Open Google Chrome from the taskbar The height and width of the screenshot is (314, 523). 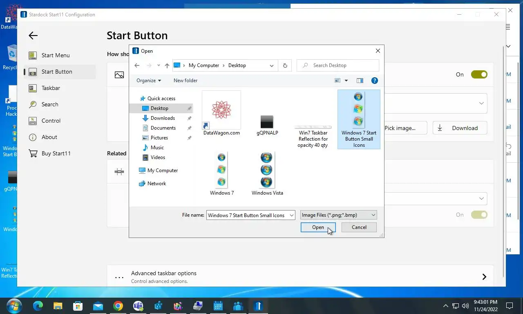pyautogui.click(x=118, y=306)
